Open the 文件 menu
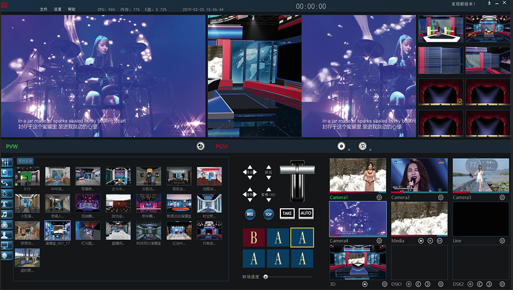 pos(44,10)
